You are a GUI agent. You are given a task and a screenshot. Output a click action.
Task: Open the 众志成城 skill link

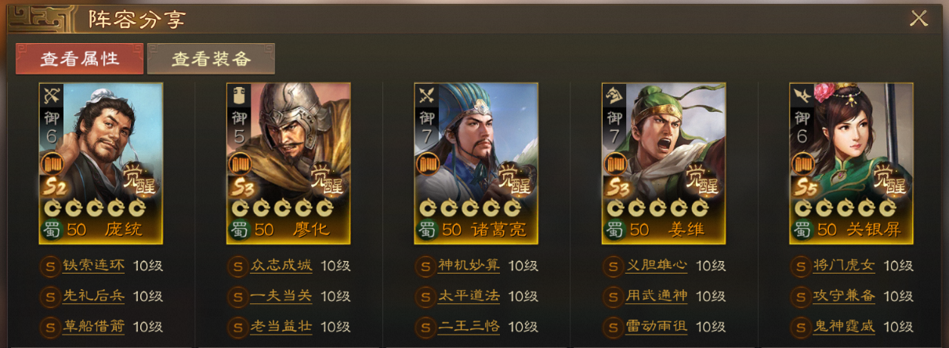click(281, 266)
